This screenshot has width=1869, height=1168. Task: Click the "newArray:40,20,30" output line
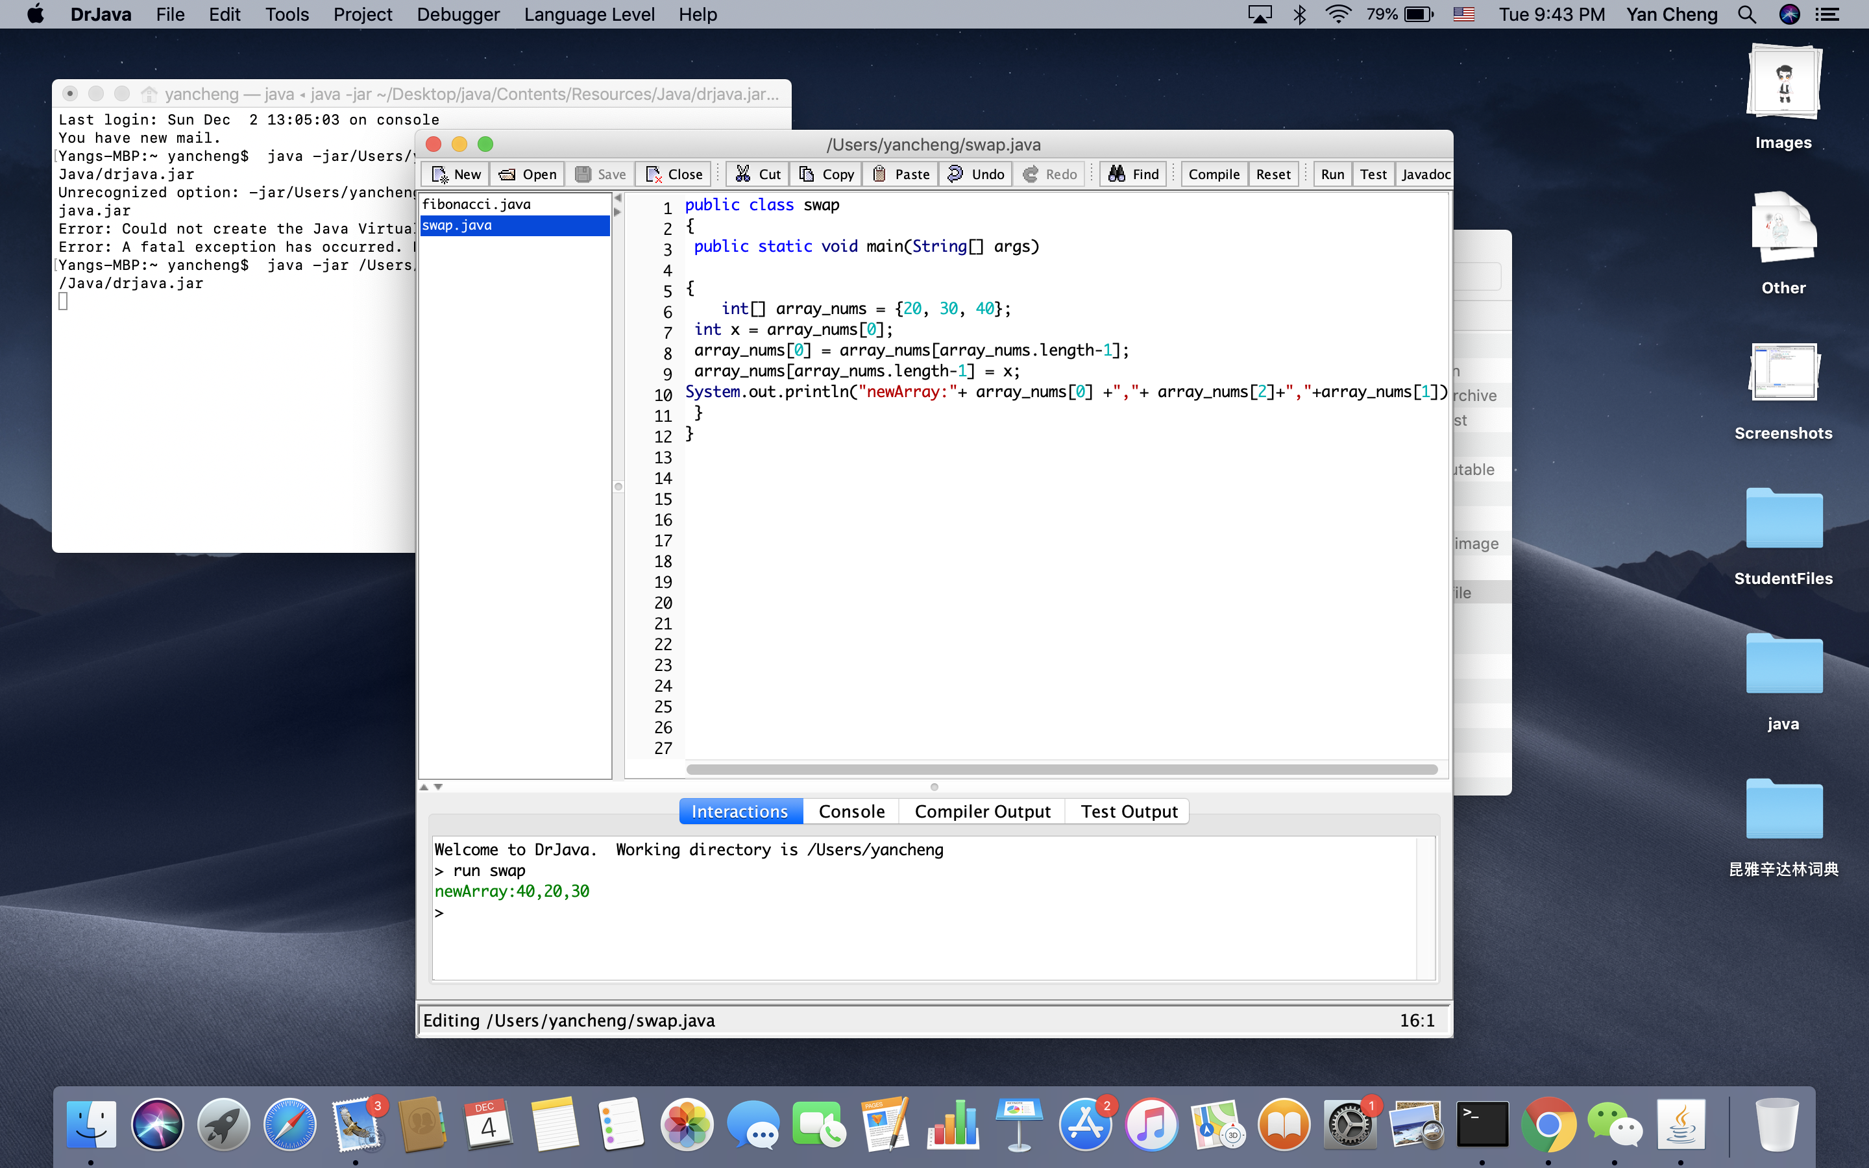pyautogui.click(x=512, y=892)
